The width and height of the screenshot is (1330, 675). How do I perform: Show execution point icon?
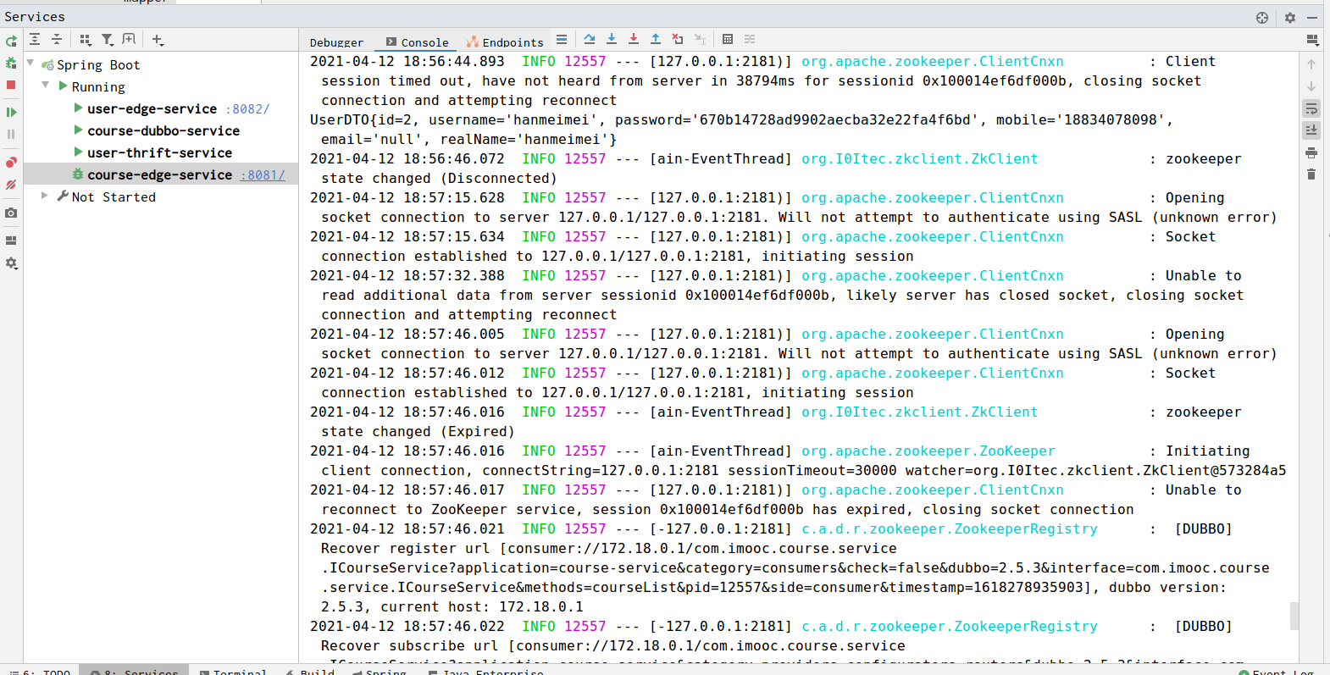[562, 39]
